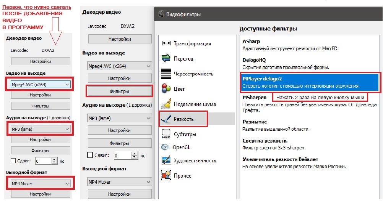Expand MP3 (lame) dropdown in larger middle panel
This screenshot has width=383, height=202.
pos(120,118)
